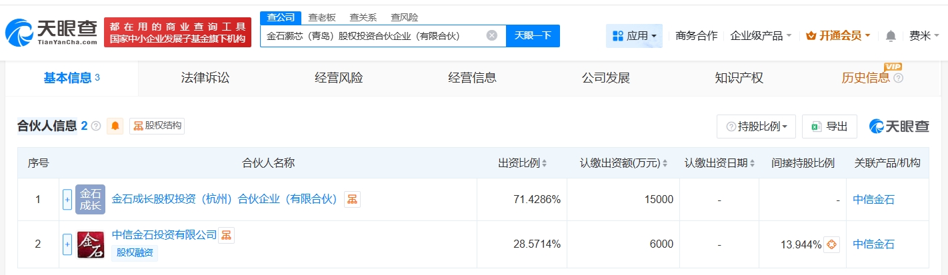948x275 pixels.
Task: Sort by 认缴出资额(万元) column
Action: point(623,163)
